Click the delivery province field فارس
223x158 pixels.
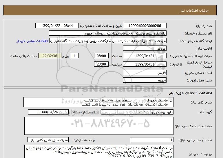coord(145,72)
